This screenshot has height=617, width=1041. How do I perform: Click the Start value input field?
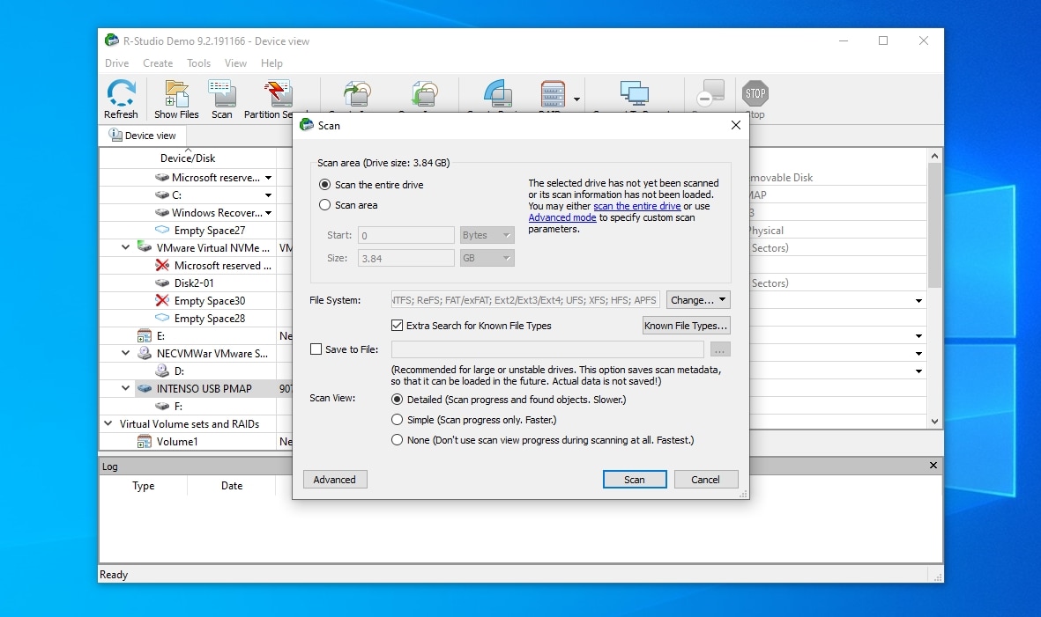(406, 235)
